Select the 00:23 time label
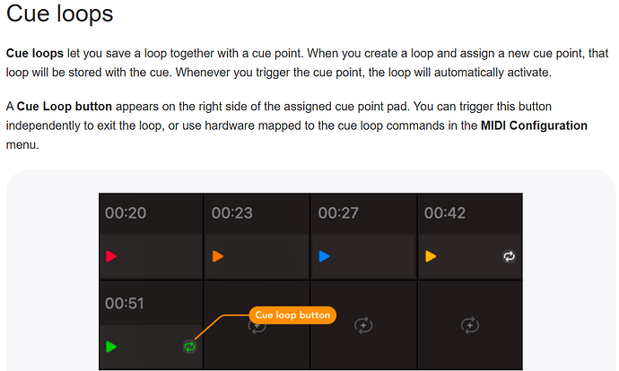This screenshot has height=371, width=619. coord(232,213)
